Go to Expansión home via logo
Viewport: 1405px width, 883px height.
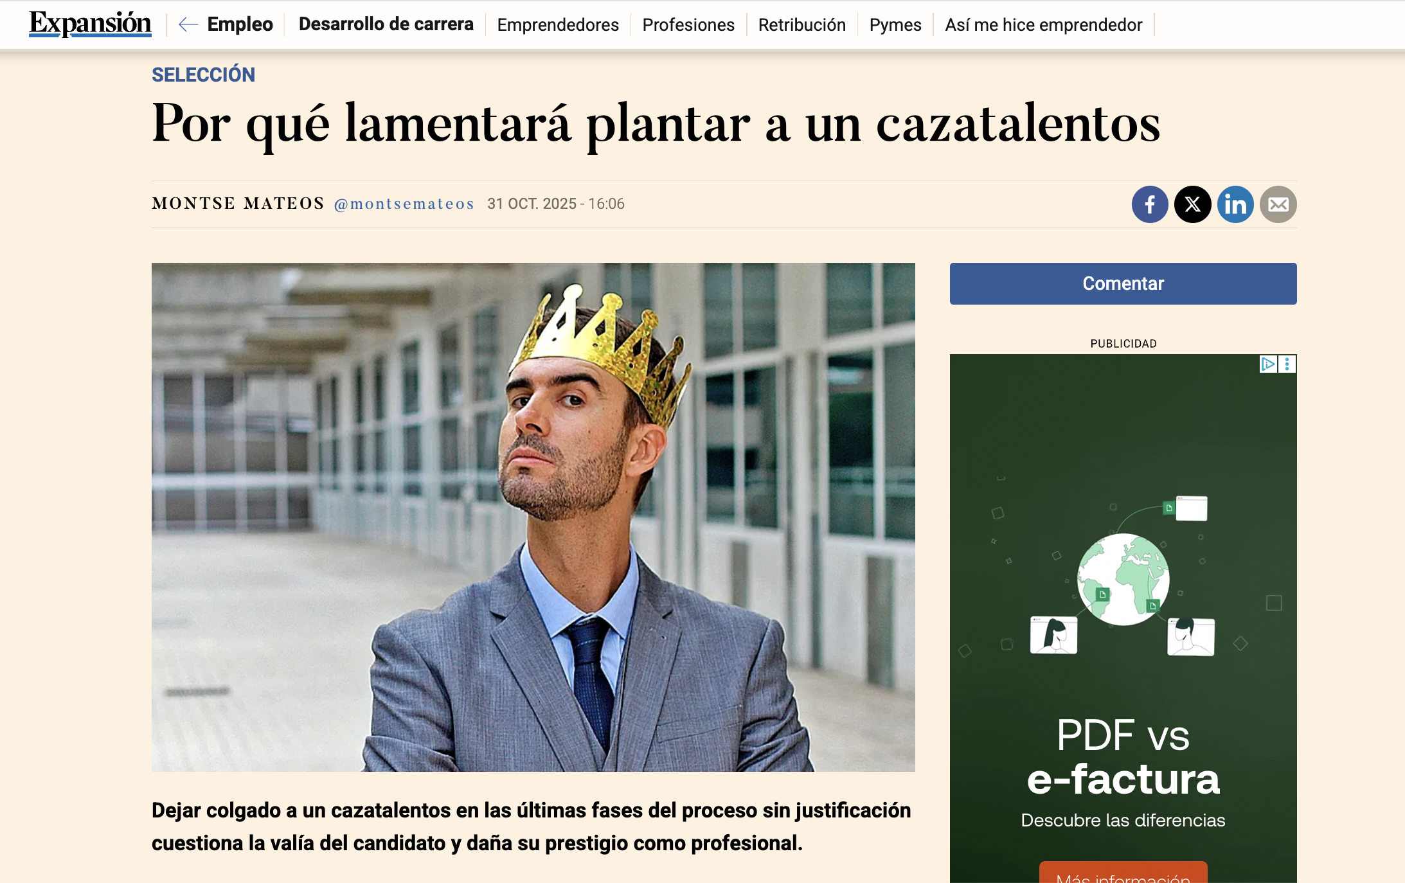[x=90, y=24]
